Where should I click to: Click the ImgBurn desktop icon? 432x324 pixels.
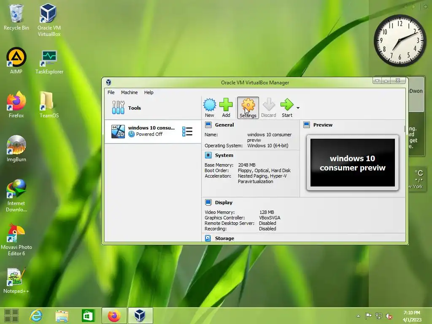click(16, 149)
